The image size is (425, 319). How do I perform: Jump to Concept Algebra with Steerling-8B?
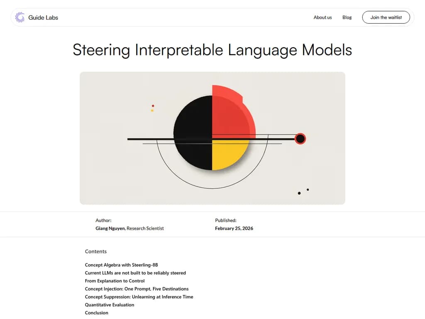click(x=121, y=265)
